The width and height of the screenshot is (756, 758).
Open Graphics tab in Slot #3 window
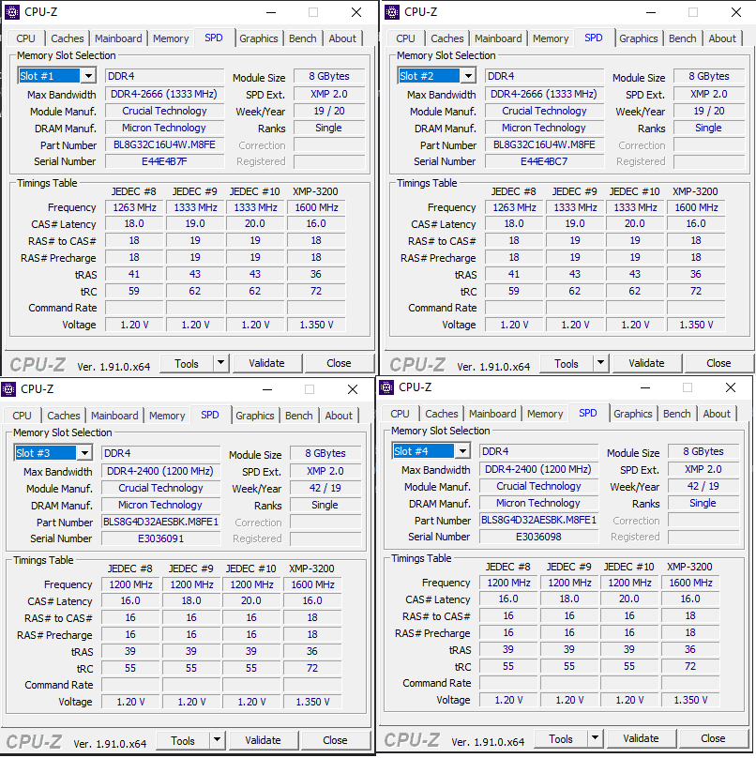[255, 416]
